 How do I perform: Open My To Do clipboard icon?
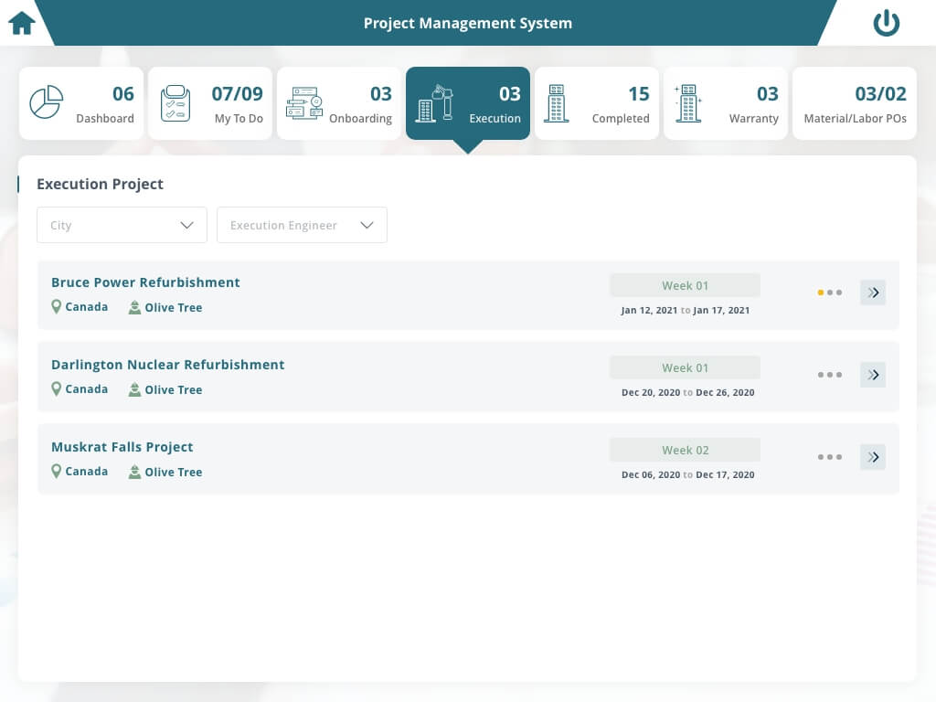(175, 103)
